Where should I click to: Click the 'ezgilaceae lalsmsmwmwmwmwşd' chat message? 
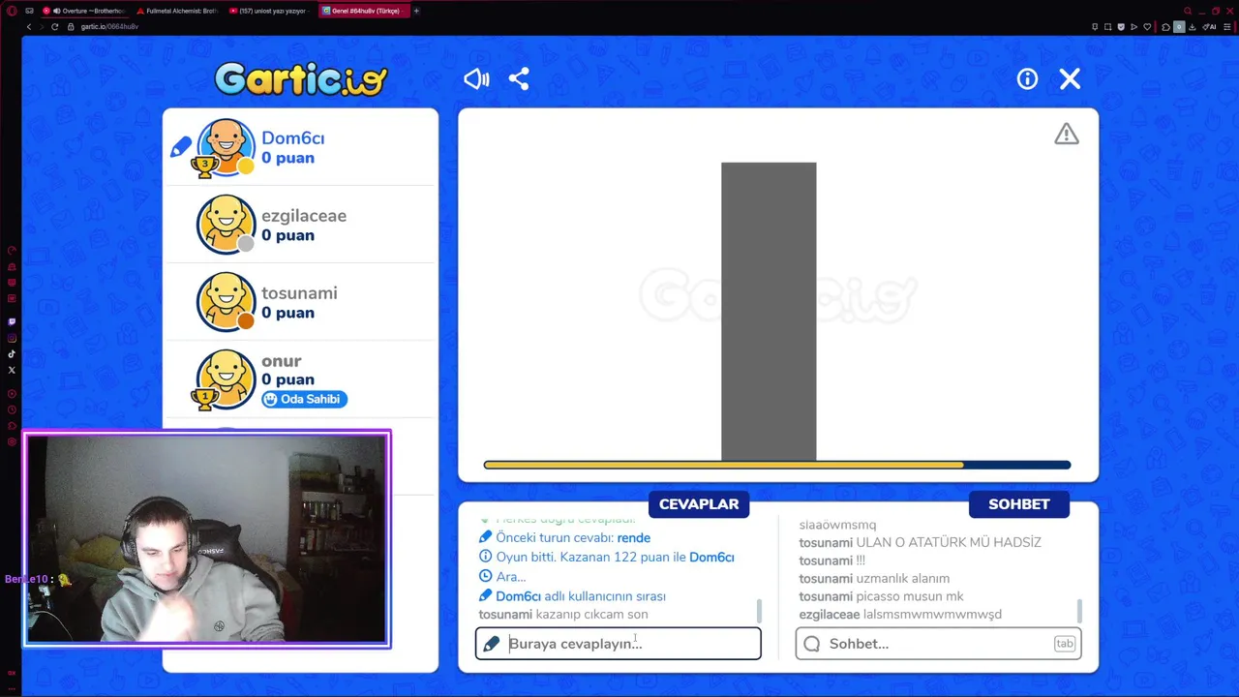(x=900, y=615)
